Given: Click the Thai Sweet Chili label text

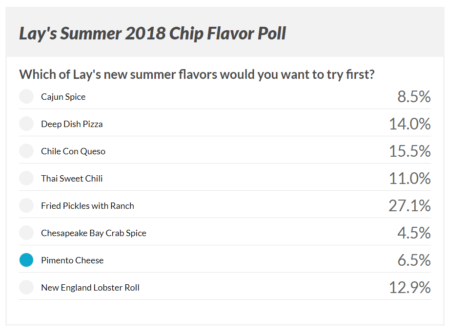Looking at the screenshot, I should pos(72,179).
